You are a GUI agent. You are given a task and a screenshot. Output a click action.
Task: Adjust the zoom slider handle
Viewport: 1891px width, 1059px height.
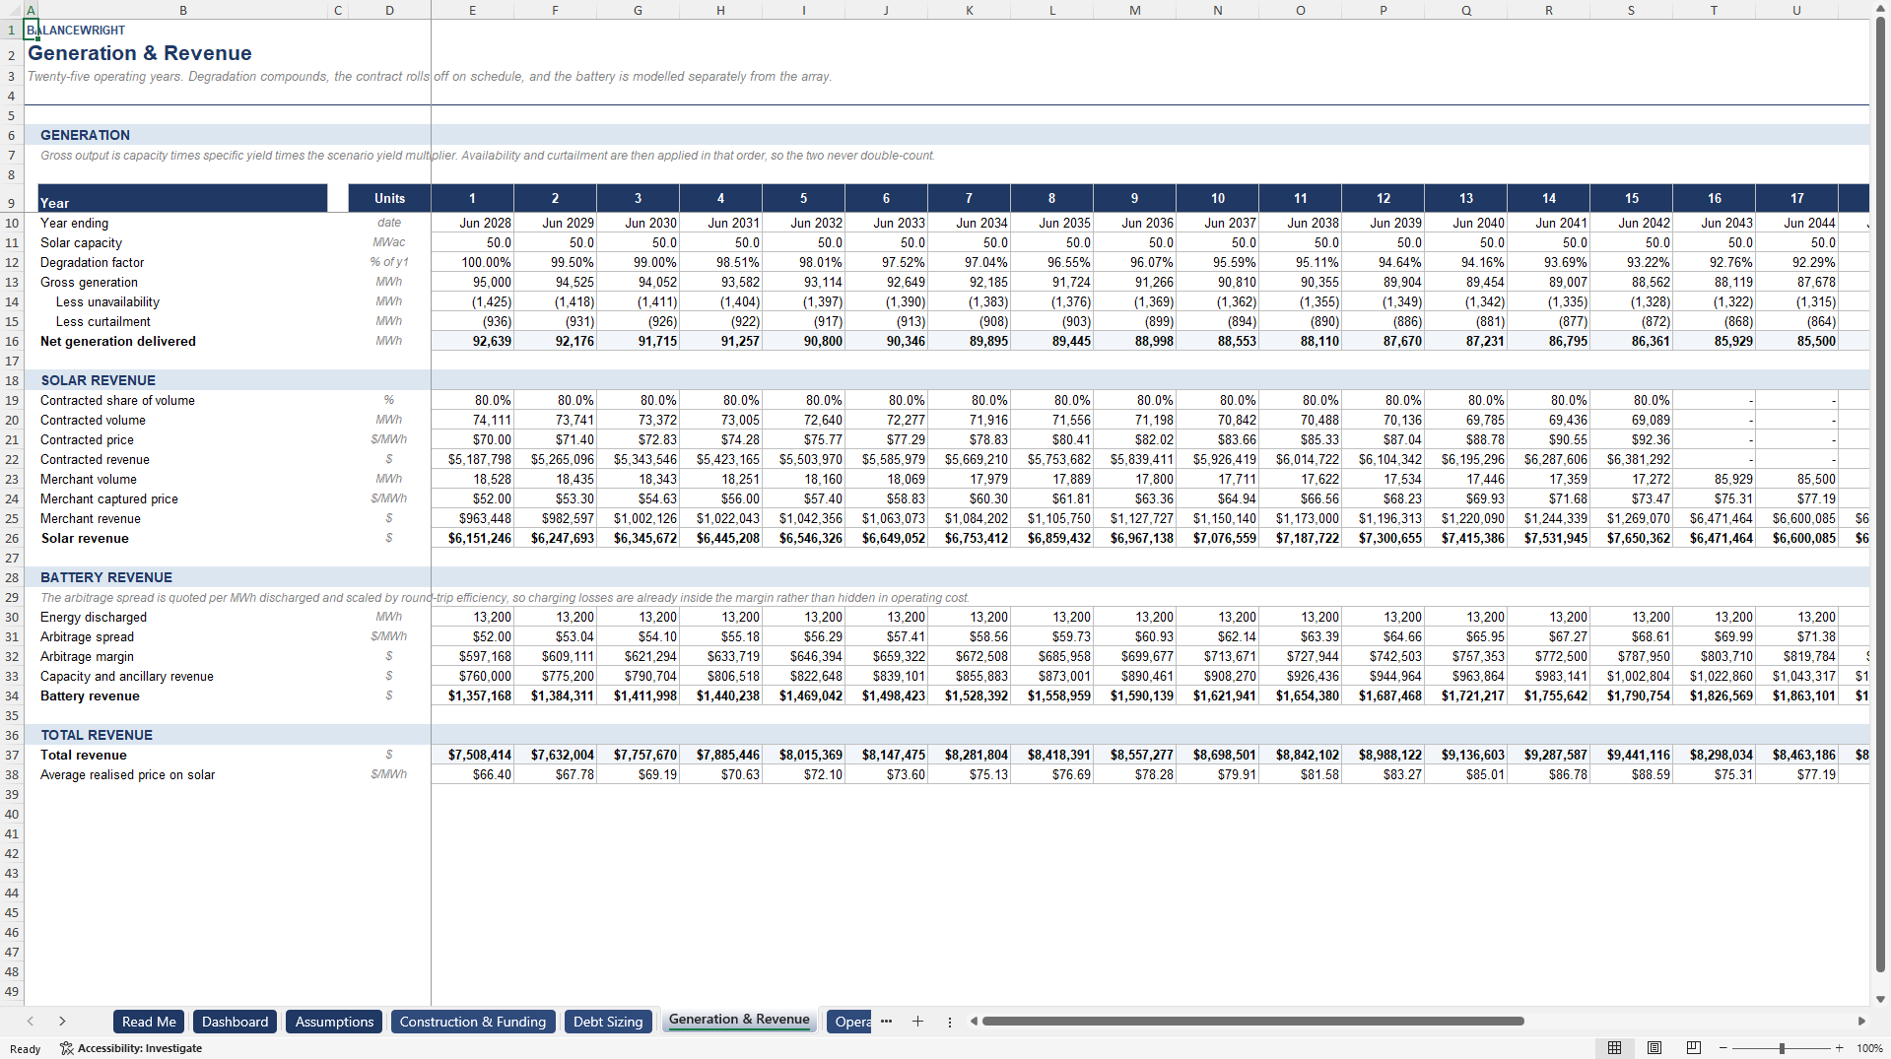1782,1048
